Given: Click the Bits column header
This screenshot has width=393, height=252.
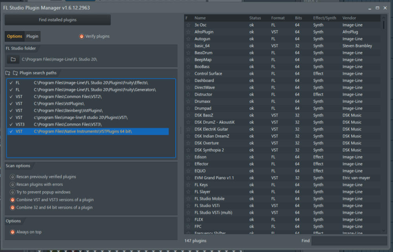Looking at the screenshot, I should tap(298, 18).
